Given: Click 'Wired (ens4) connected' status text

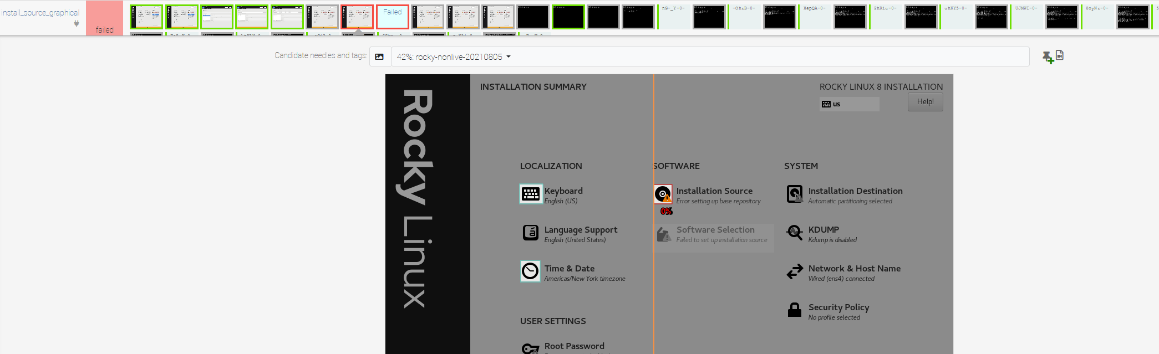Looking at the screenshot, I should [x=841, y=279].
